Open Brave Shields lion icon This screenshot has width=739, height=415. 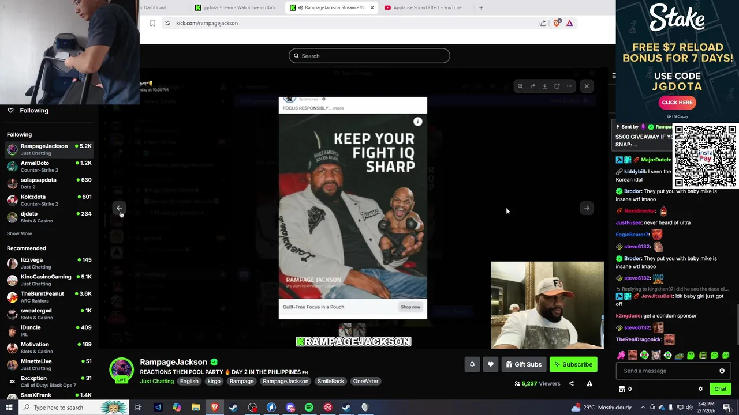point(557,23)
